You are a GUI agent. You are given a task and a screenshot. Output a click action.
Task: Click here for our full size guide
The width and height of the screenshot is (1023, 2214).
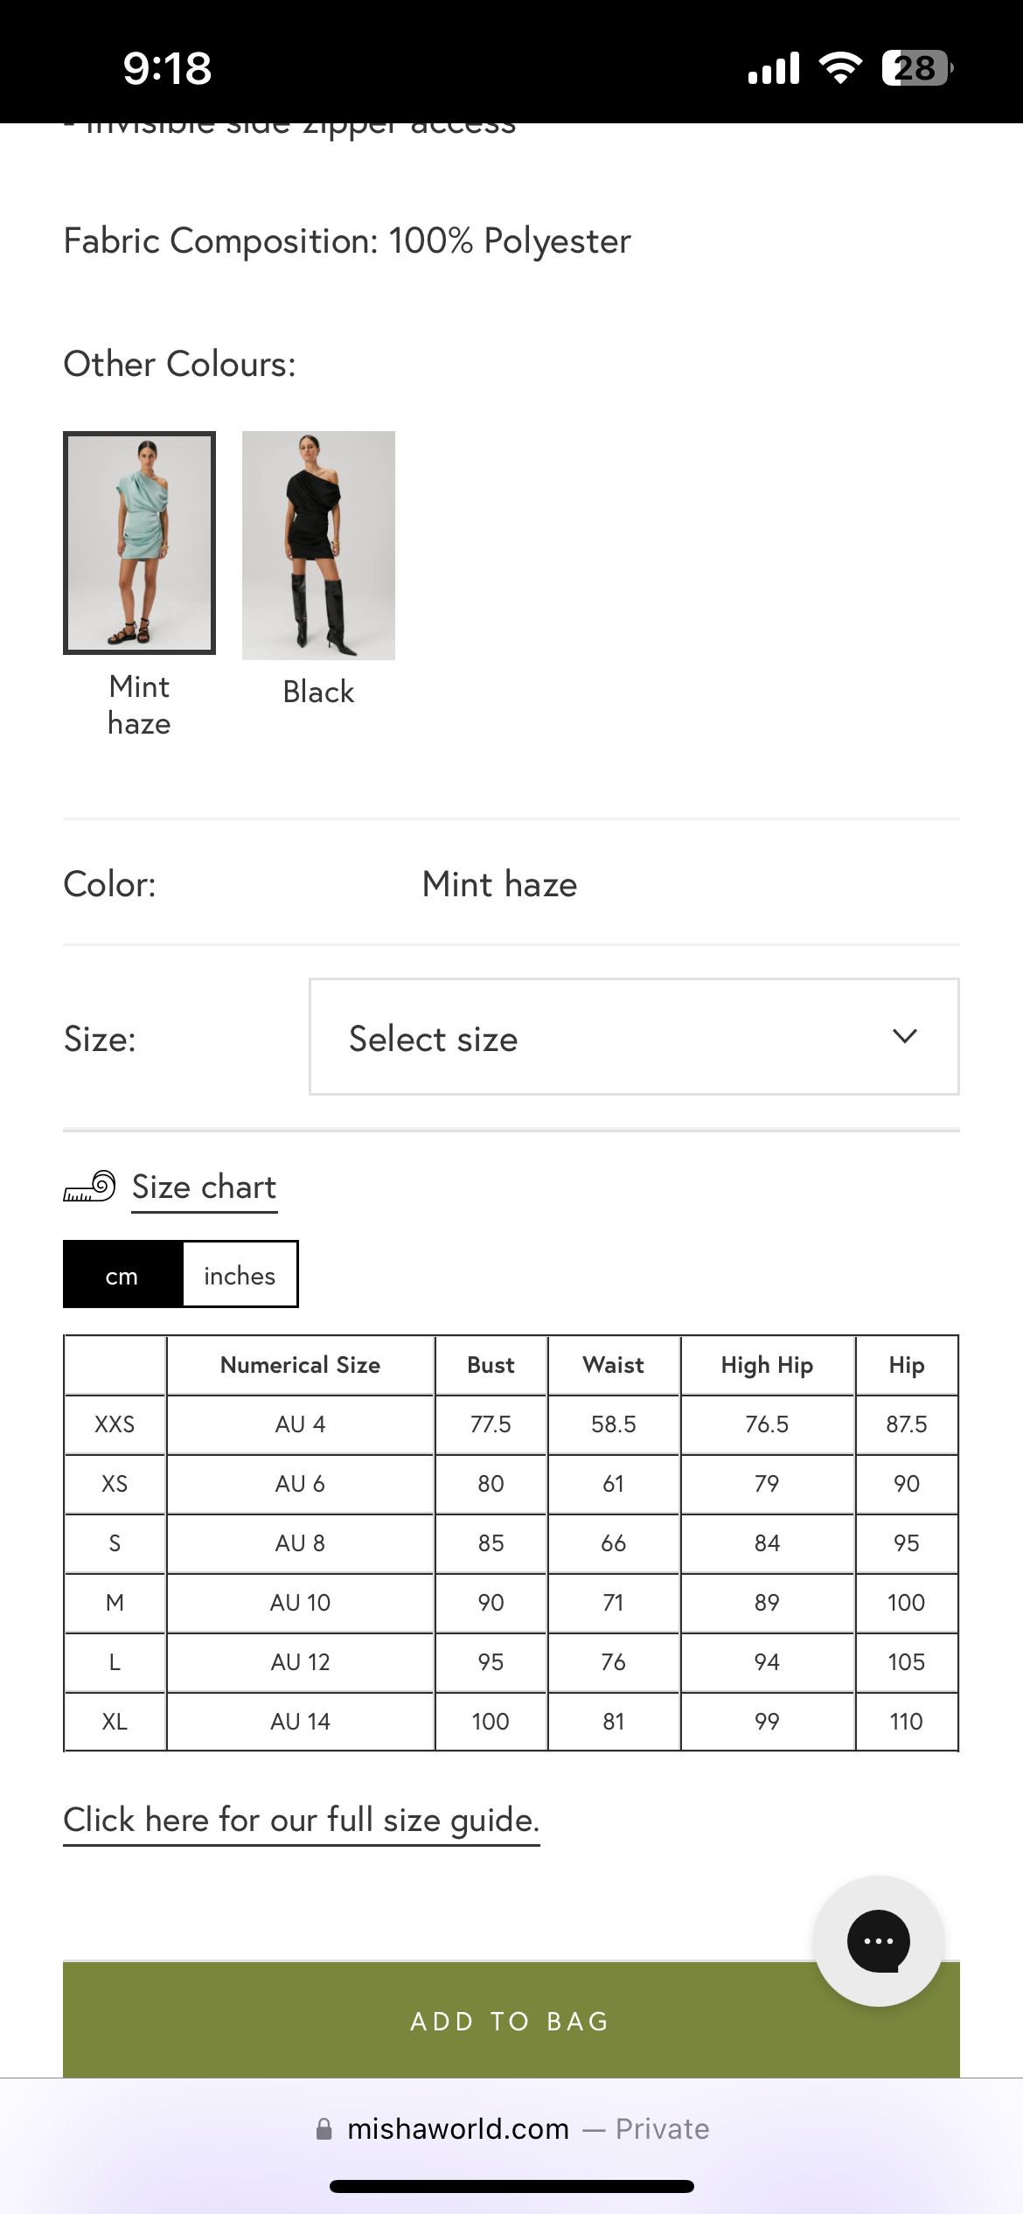301,1821
